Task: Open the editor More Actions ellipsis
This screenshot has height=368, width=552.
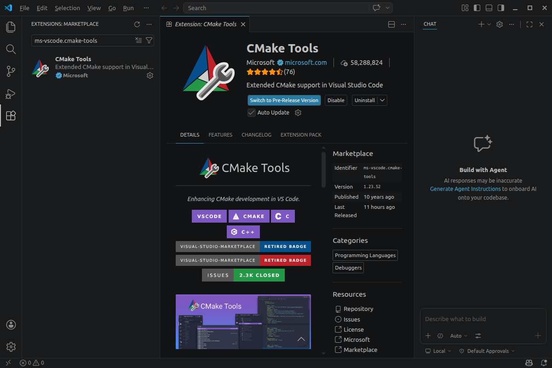Action: click(x=403, y=24)
